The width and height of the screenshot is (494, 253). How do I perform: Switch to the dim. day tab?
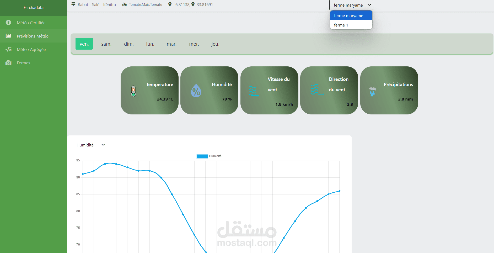click(x=129, y=44)
